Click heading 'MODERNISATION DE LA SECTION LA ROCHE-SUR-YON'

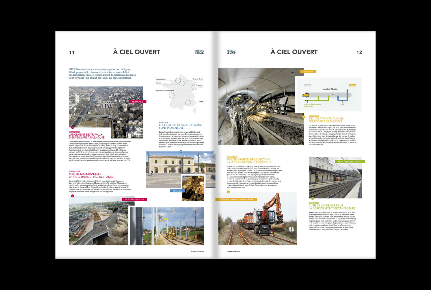pos(249,161)
